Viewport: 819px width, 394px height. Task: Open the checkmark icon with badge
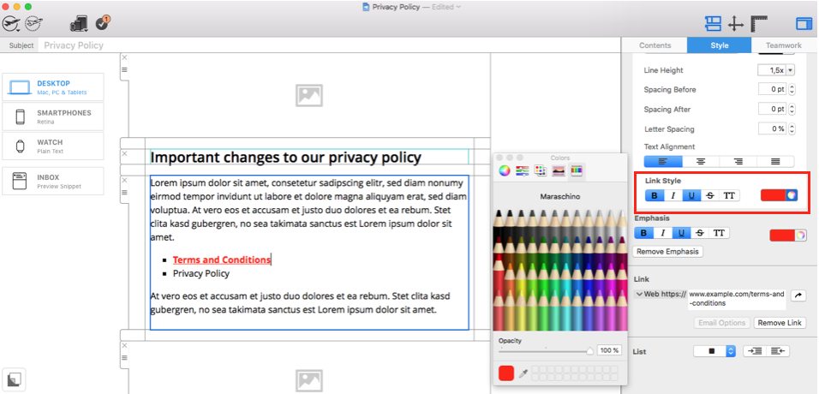(103, 22)
